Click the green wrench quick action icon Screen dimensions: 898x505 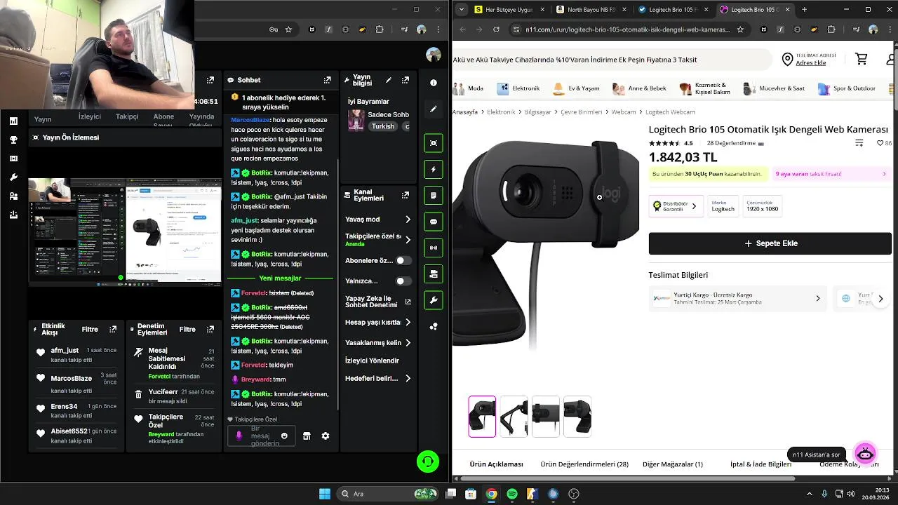tap(434, 300)
